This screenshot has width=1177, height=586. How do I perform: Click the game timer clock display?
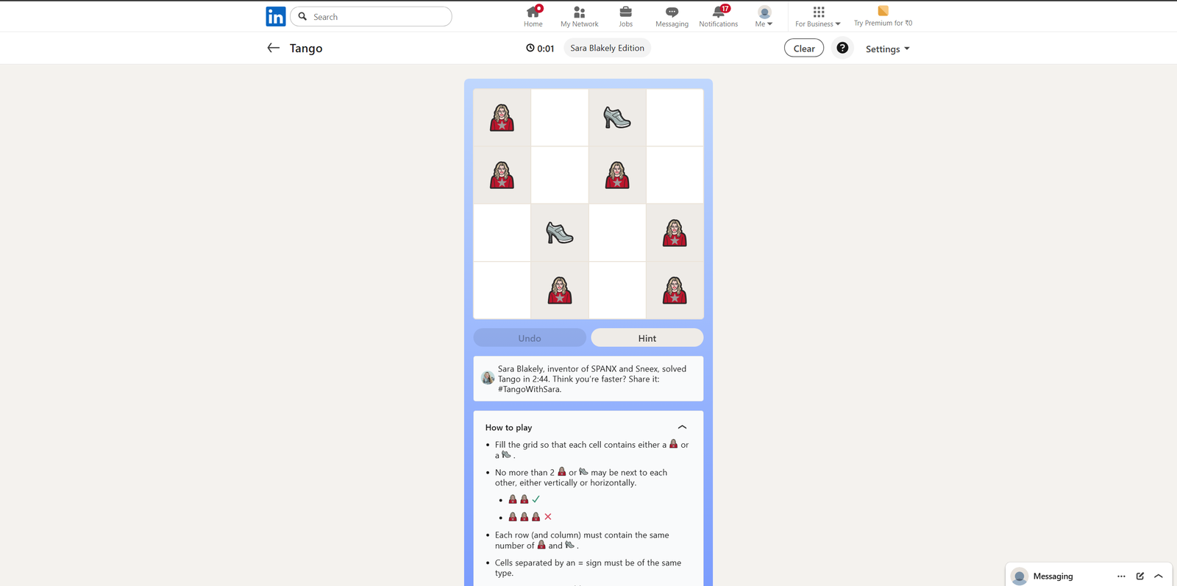click(540, 48)
